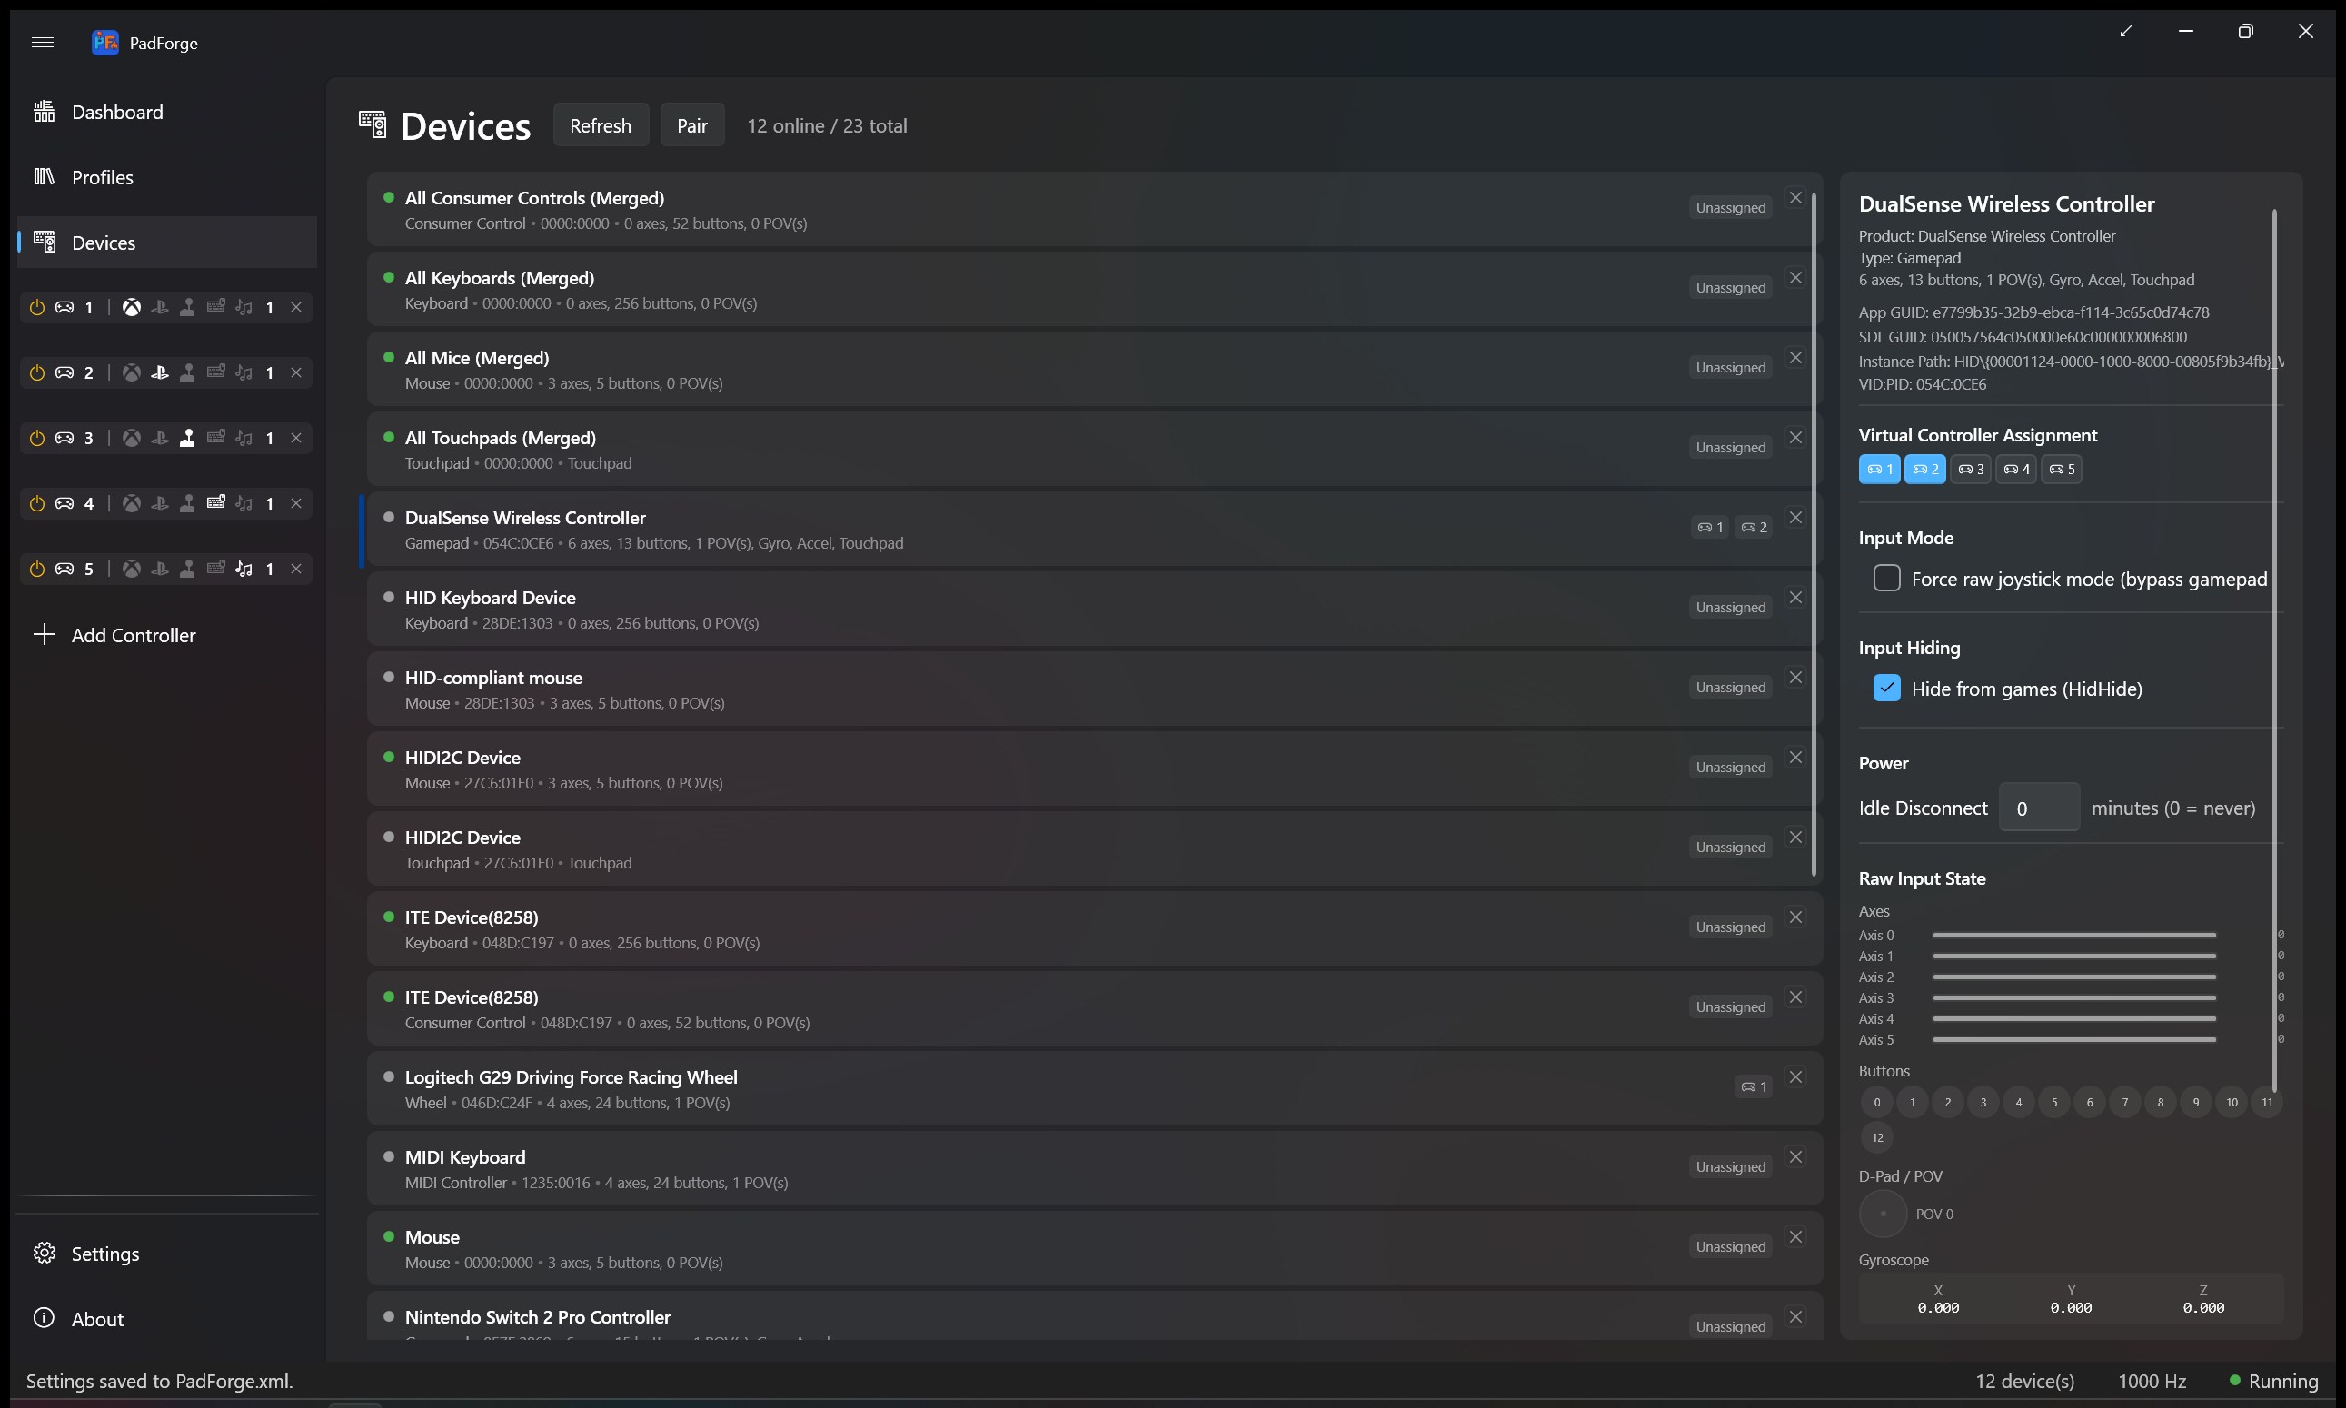Image resolution: width=2346 pixels, height=1408 pixels.
Task: Open controller slot 1 gamepad icon
Action: point(65,307)
